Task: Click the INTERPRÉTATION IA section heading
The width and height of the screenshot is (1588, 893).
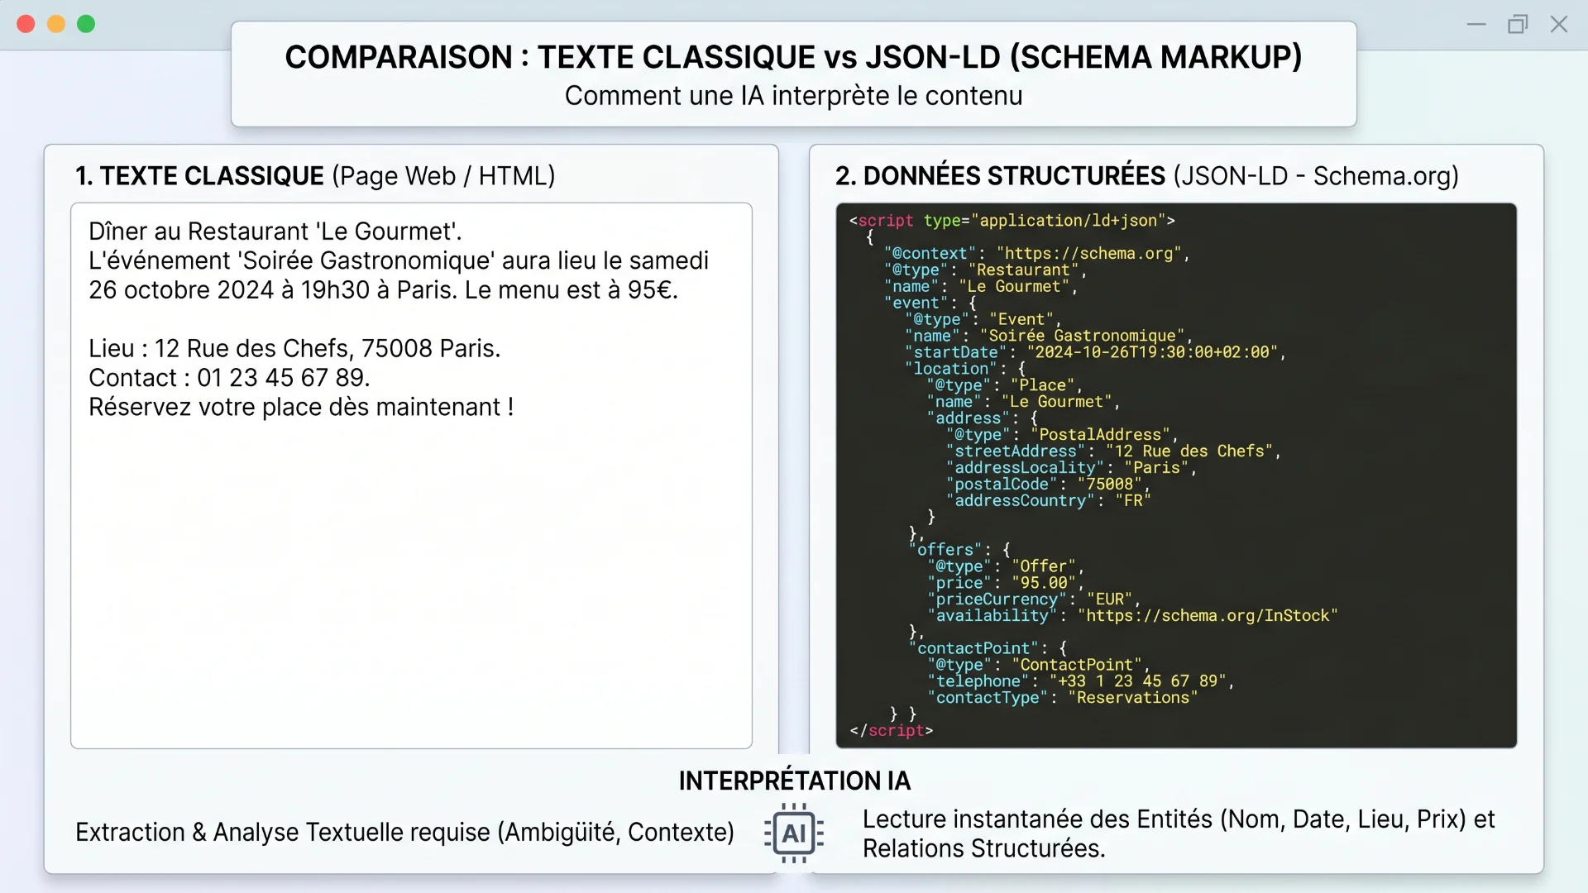Action: pyautogui.click(x=793, y=781)
